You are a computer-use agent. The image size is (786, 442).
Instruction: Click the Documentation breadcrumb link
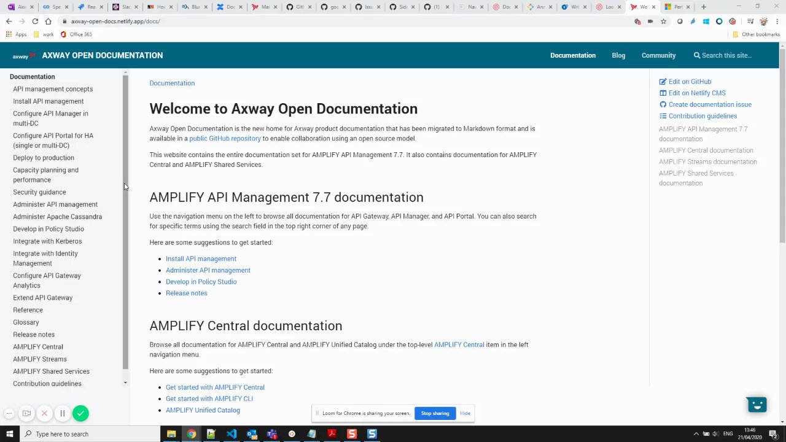coord(172,83)
